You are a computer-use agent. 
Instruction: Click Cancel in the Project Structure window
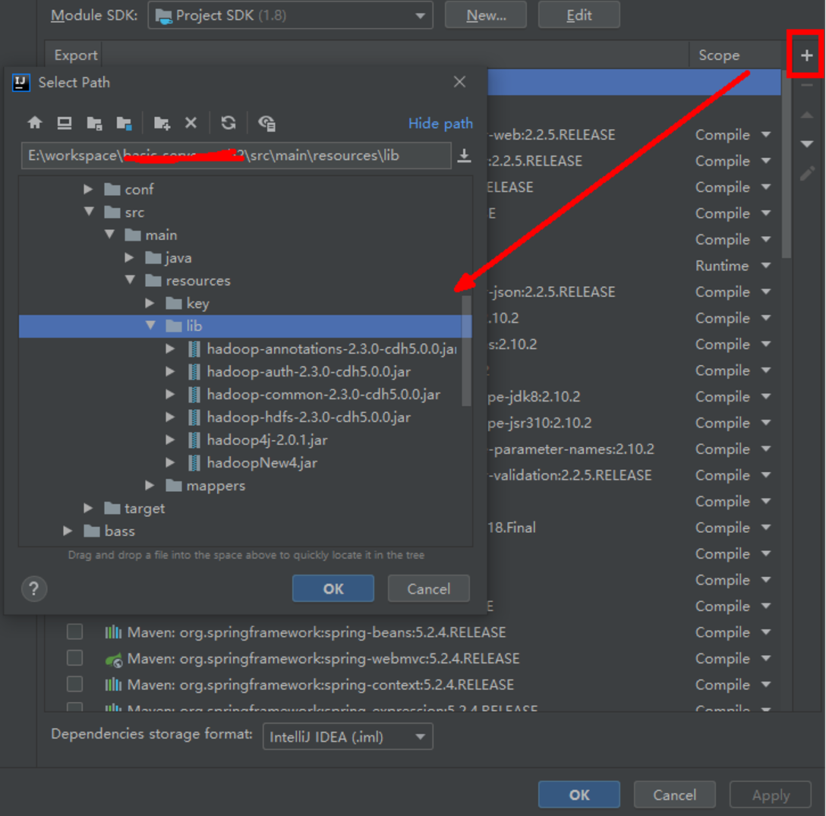click(x=674, y=795)
